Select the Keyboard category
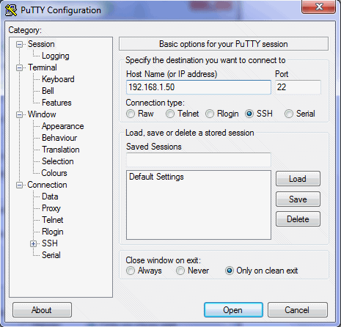341x327 pixels. pos(58,79)
